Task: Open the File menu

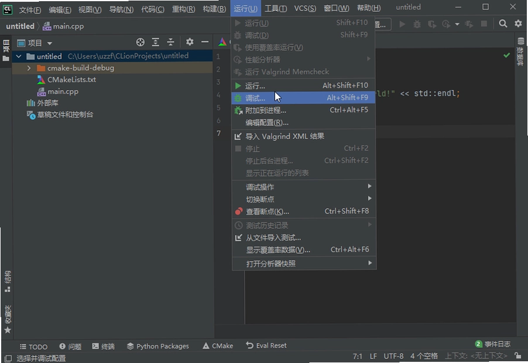Action: coord(30,9)
